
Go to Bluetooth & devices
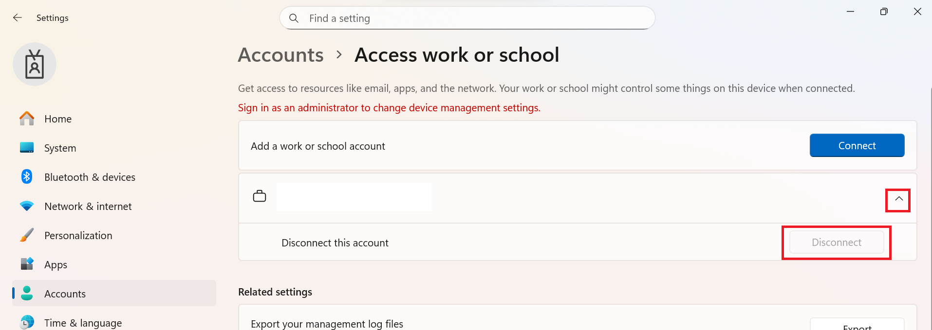point(114,177)
